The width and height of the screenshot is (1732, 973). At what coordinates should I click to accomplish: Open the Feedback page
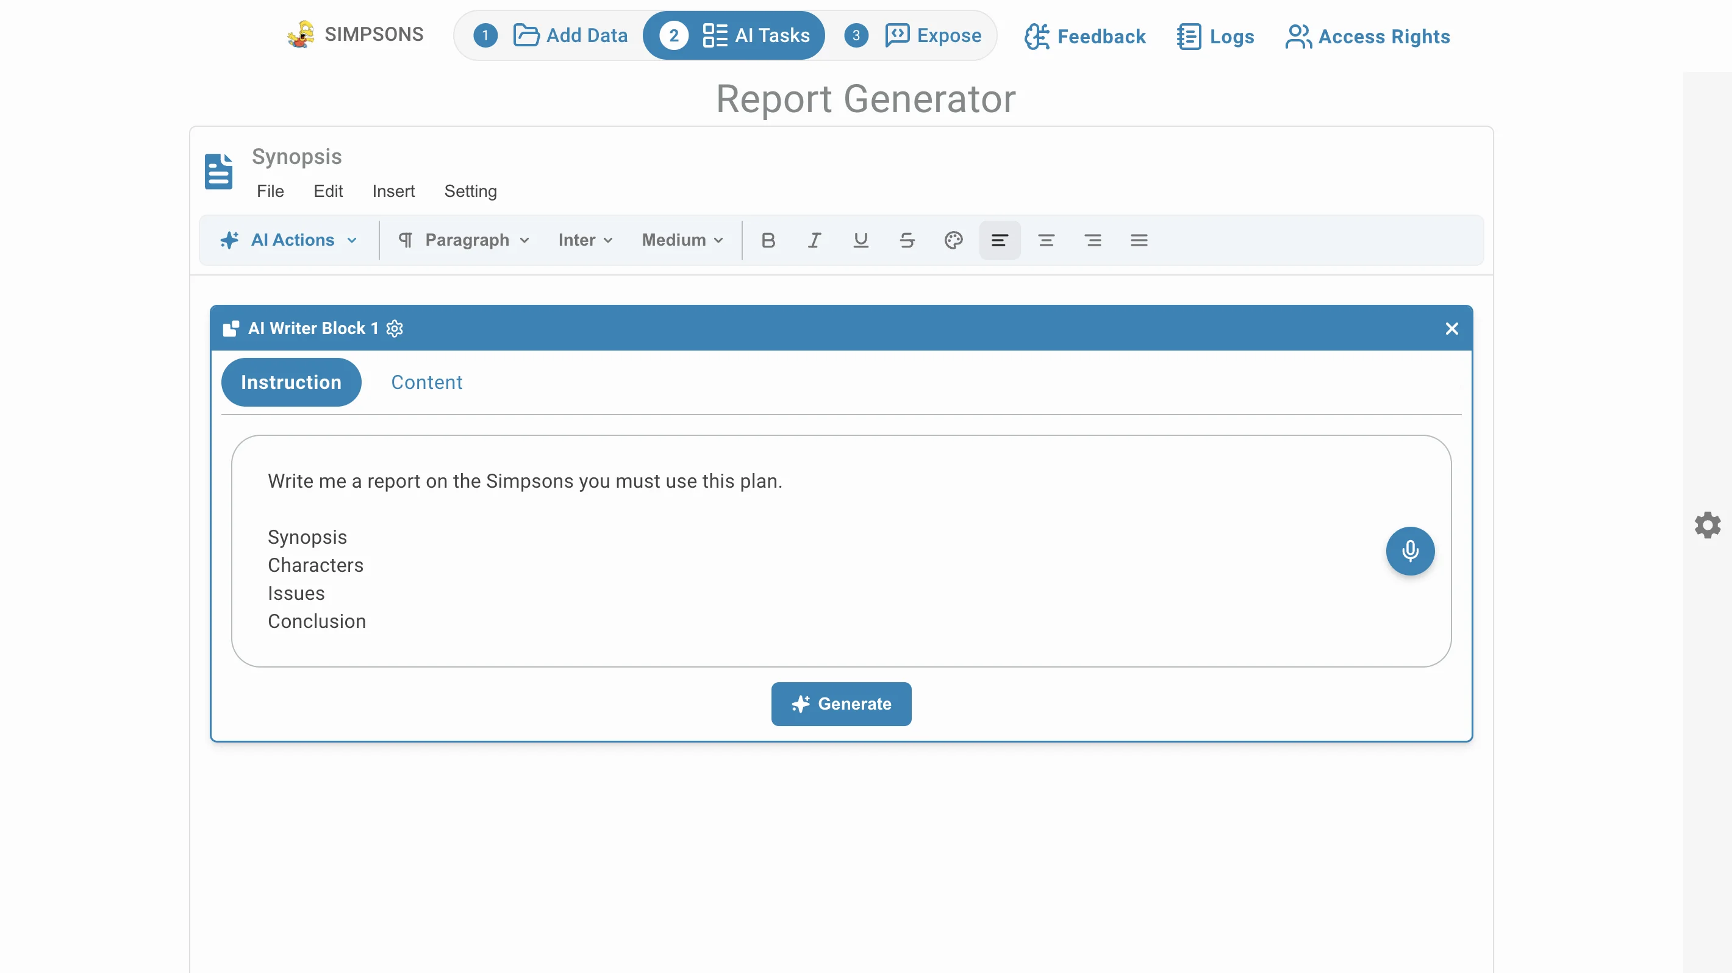(x=1084, y=37)
